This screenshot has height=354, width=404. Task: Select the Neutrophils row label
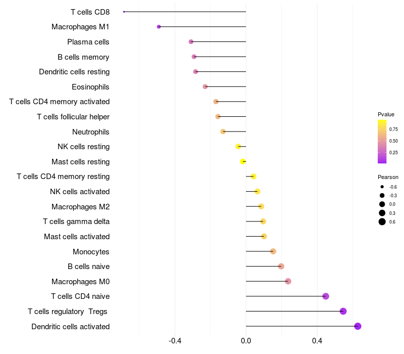pos(91,132)
